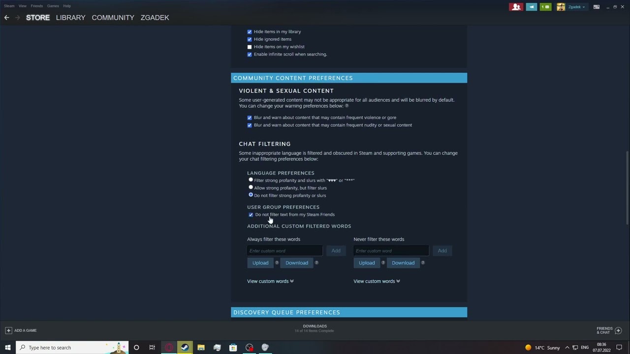630x354 pixels.
Task: Show help icon beside Never filter Download
Action: pos(423,263)
